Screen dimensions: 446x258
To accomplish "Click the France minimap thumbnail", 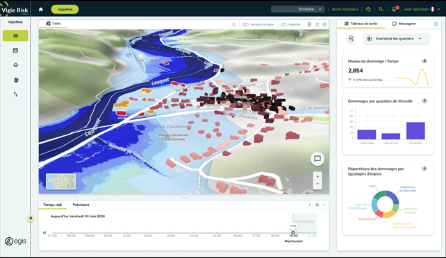I will (x=60, y=182).
